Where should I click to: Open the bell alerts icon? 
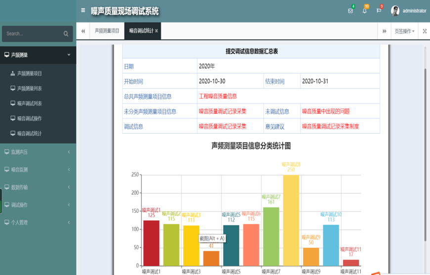click(365, 11)
